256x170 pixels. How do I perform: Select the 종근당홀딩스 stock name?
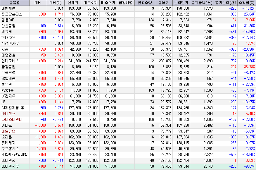12,14
